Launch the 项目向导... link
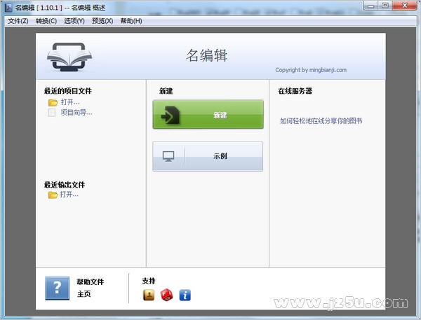Image resolution: width=421 pixels, height=320 pixels. coord(76,113)
